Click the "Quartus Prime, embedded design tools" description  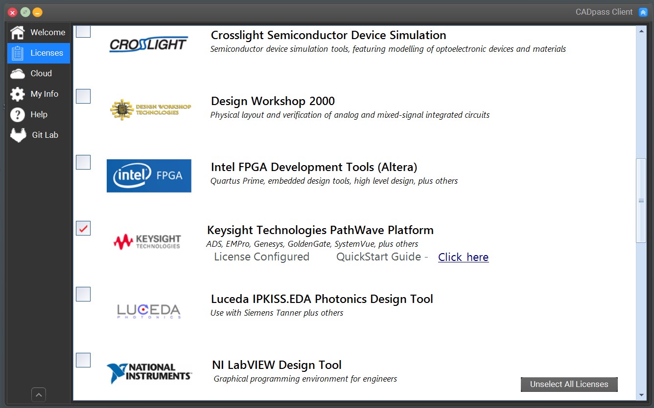[334, 181]
